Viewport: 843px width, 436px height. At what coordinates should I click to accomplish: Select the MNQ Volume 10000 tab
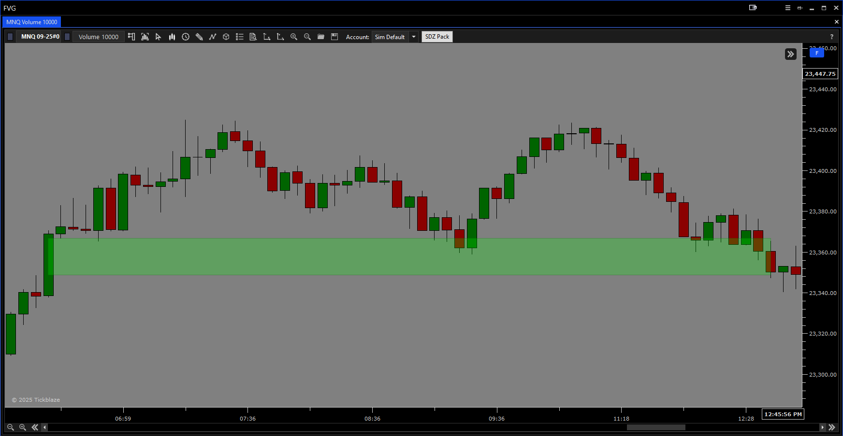[32, 22]
